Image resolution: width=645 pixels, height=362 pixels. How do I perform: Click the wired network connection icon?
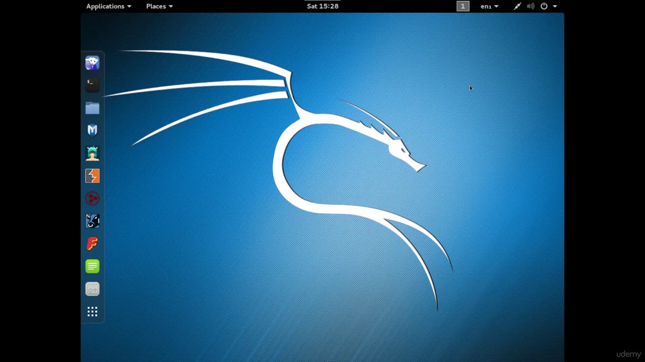tap(517, 6)
